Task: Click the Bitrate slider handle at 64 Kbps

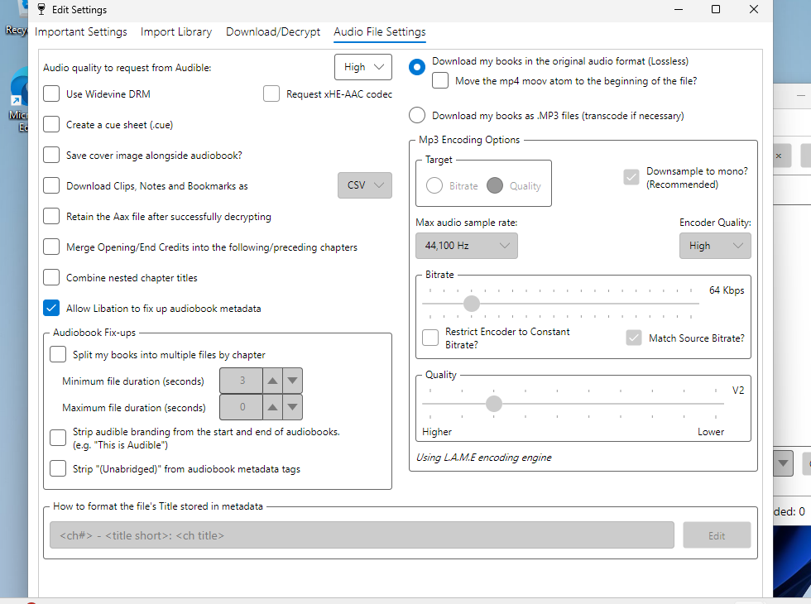Action: tap(471, 304)
